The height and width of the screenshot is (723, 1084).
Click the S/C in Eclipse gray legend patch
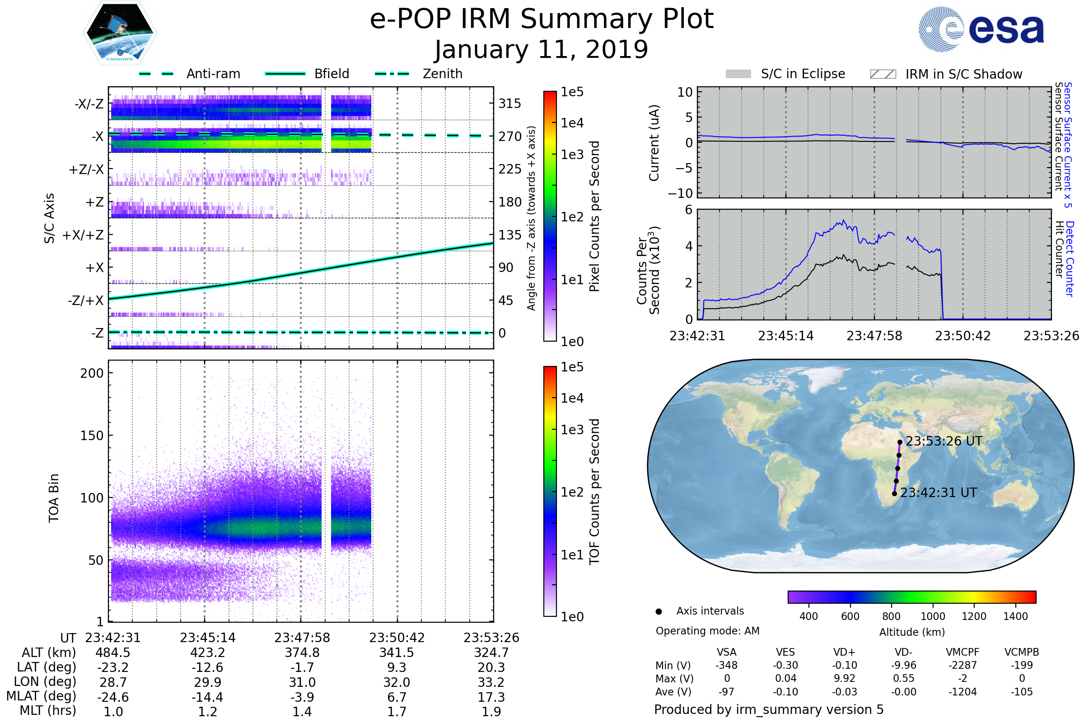[x=738, y=74]
